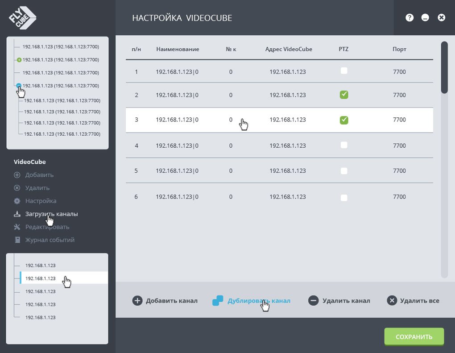
Task: Click the cross icon beside Удалить
Action: pyautogui.click(x=17, y=188)
